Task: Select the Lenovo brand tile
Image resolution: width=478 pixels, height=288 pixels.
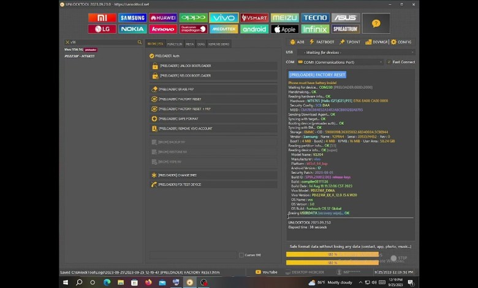Action: point(163,29)
